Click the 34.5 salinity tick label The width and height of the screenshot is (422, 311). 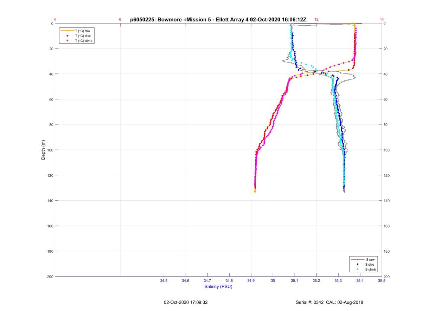(164, 281)
